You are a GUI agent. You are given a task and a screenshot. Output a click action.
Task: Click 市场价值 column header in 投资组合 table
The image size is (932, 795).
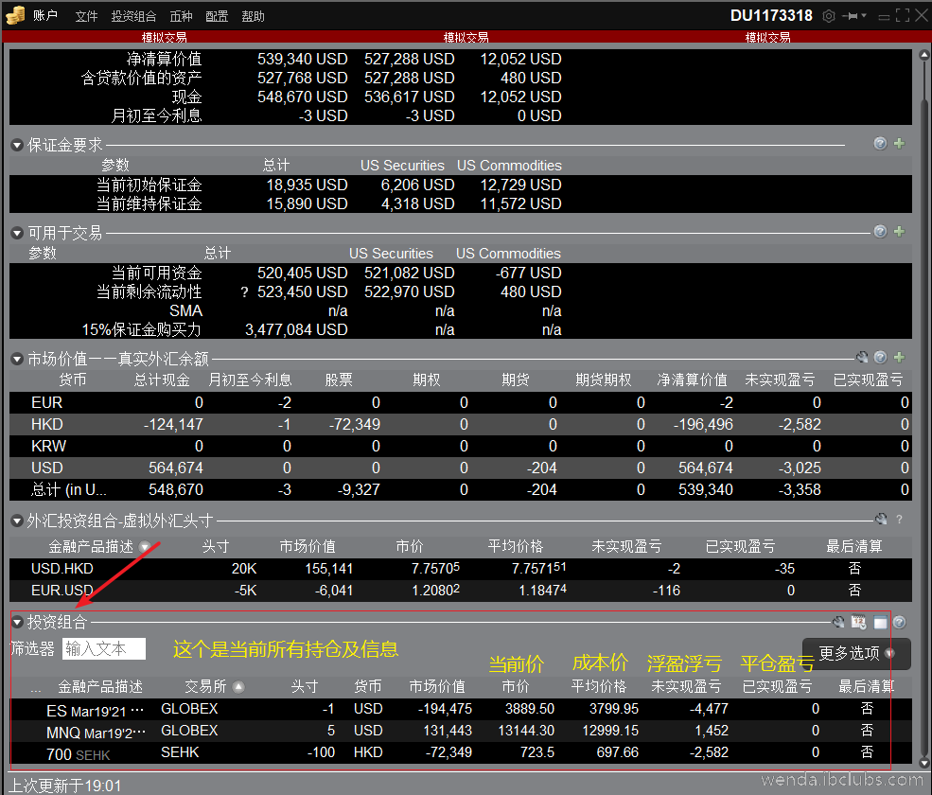pyautogui.click(x=437, y=687)
